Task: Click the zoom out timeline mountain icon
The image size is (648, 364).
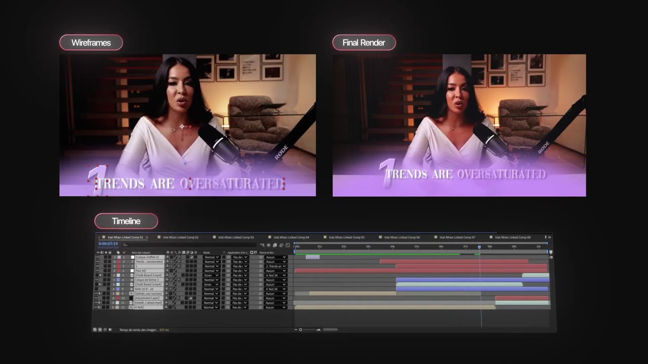Action: [296, 330]
